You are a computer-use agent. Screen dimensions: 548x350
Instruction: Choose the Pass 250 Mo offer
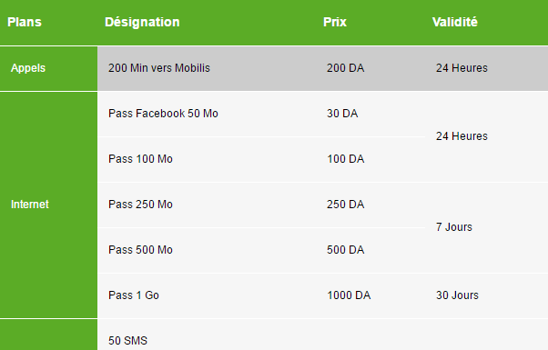[x=140, y=205]
